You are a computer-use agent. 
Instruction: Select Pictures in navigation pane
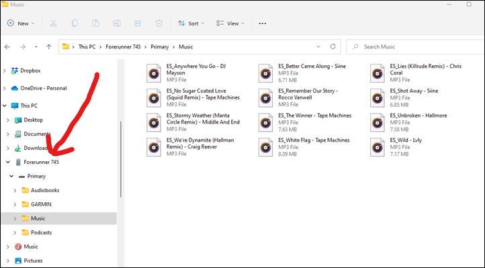33,261
